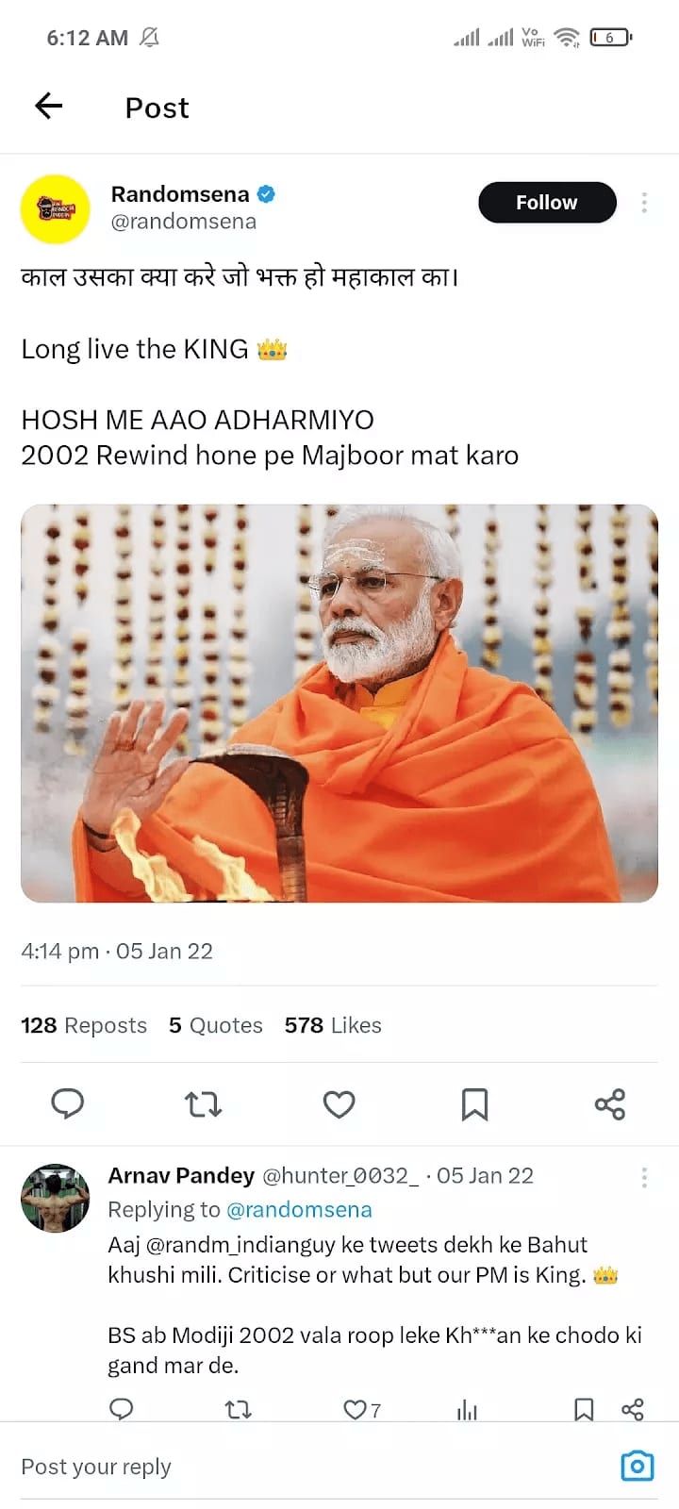View the 5 Quotes list
679x1509 pixels.
[x=216, y=1025]
